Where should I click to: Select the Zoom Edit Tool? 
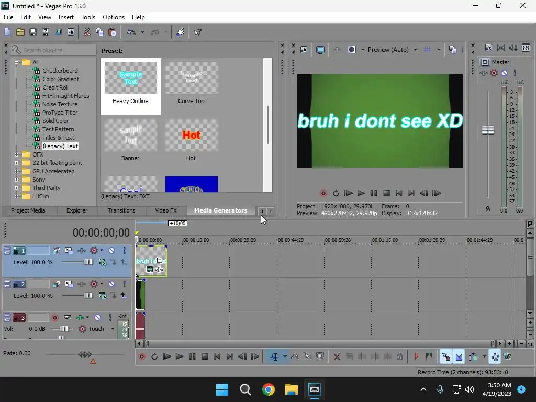[320, 357]
